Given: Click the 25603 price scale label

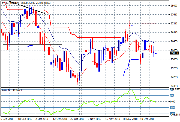Looking at the screenshot, I should click(x=174, y=59).
